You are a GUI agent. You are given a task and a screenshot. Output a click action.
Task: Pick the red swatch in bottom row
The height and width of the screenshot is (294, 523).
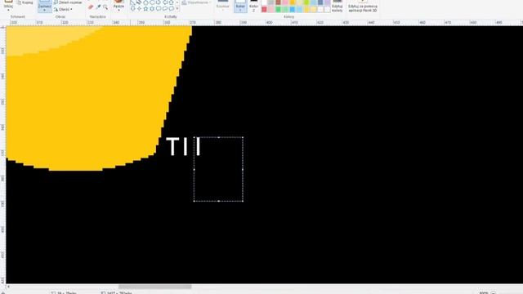tap(264, 9)
